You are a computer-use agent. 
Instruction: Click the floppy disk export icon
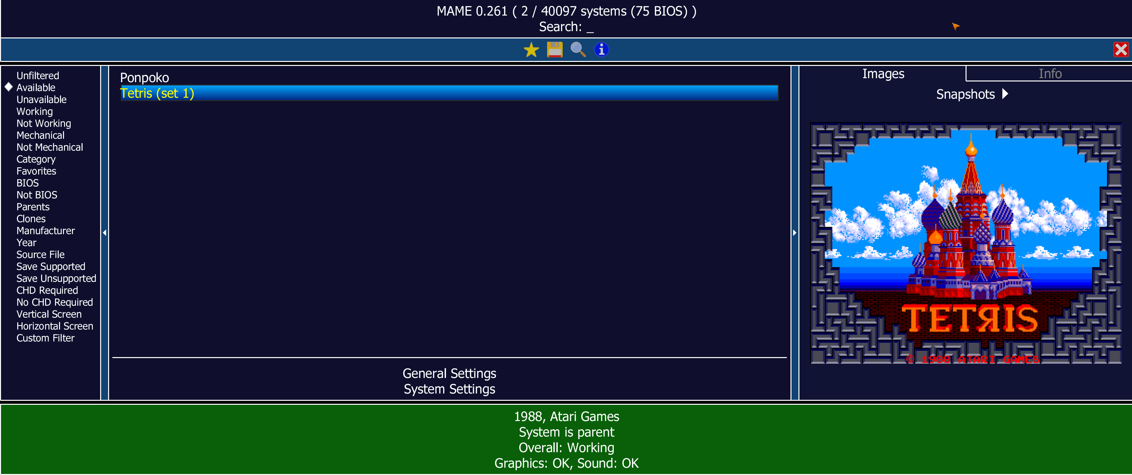555,50
